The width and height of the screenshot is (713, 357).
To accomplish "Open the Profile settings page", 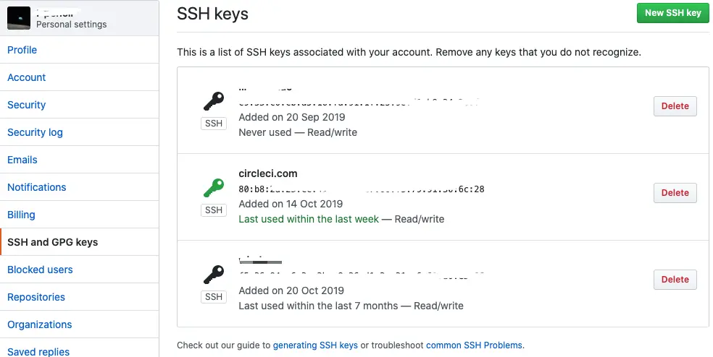I will click(22, 50).
